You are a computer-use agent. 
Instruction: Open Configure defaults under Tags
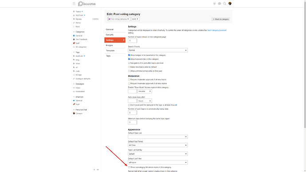coord(83,79)
